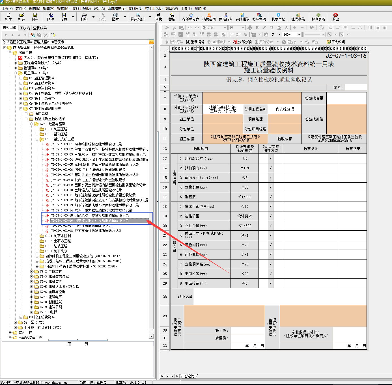
Task: Click the 检验批容量 value cell
Action: 347,98
